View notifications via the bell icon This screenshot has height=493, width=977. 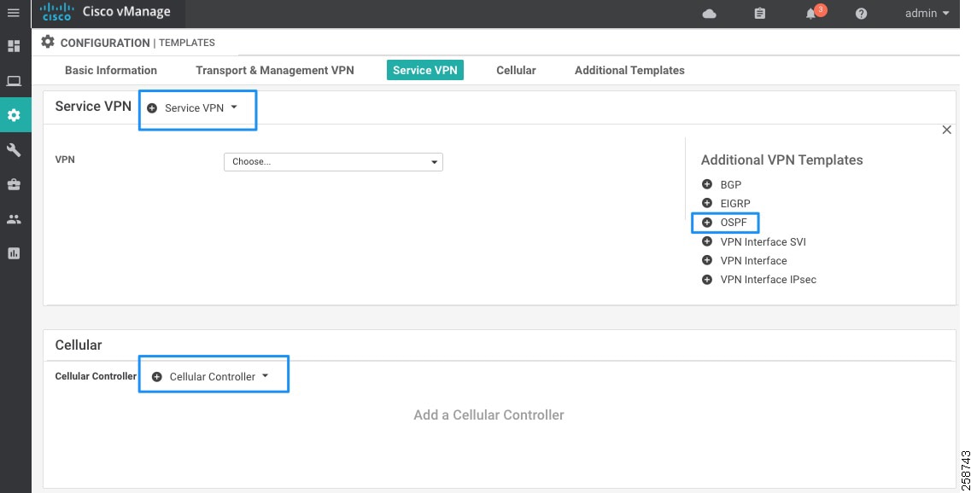(x=810, y=13)
